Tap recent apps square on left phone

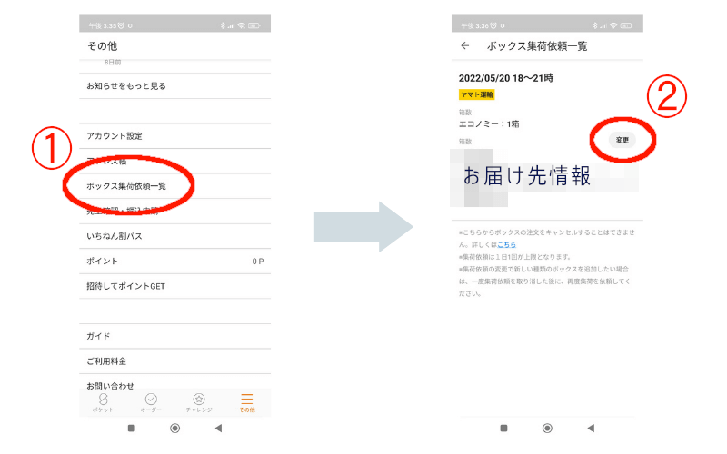[131, 428]
